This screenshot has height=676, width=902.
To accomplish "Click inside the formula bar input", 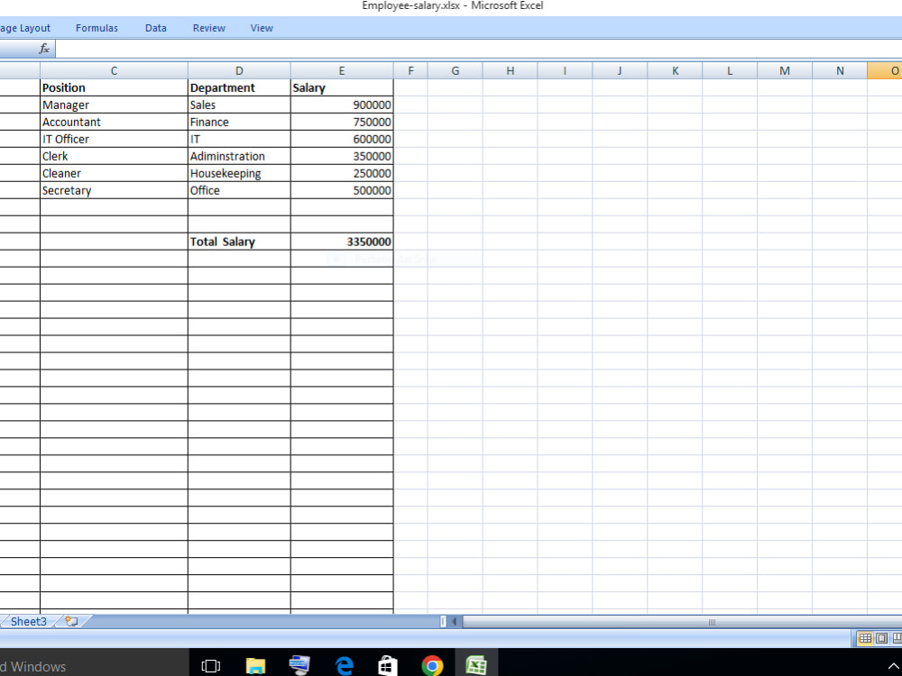I will point(479,49).
